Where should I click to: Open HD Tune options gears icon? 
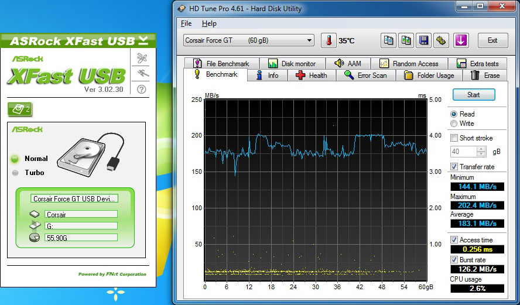pos(442,40)
